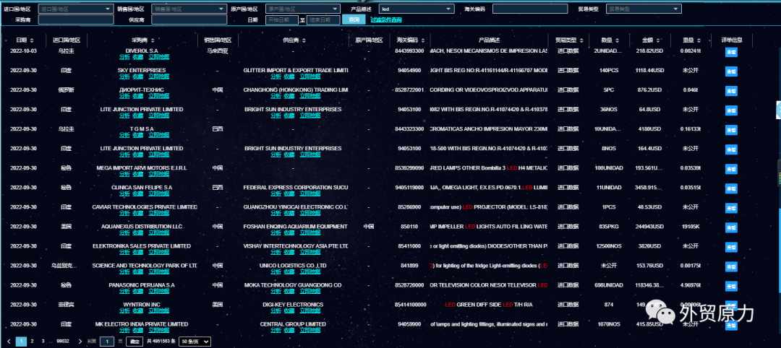
Task: Focus the 海关编码 input field
Action: tap(530, 9)
